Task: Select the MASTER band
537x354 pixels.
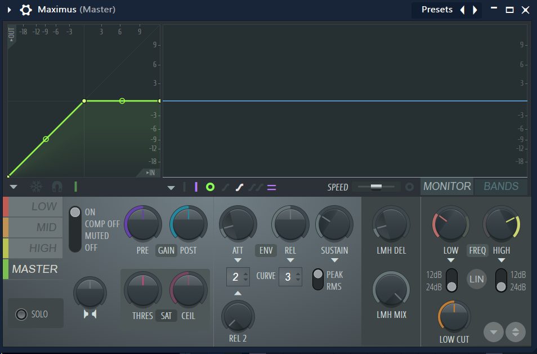Action: pos(33,269)
